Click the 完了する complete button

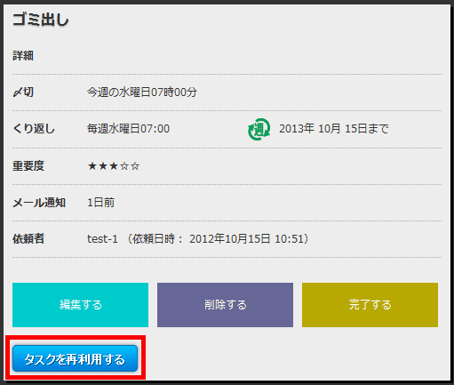coord(370,305)
